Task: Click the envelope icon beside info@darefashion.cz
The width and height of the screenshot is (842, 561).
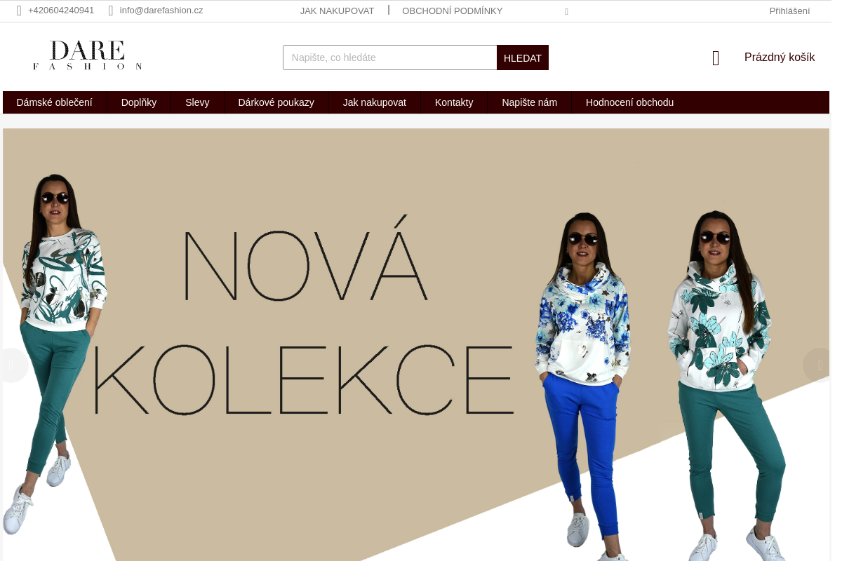Action: pos(111,11)
